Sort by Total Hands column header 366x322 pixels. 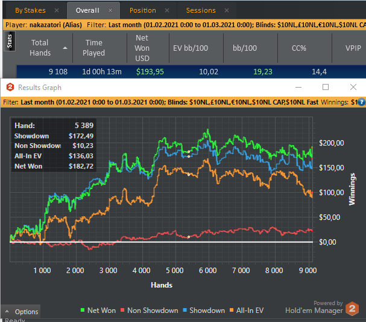40,48
